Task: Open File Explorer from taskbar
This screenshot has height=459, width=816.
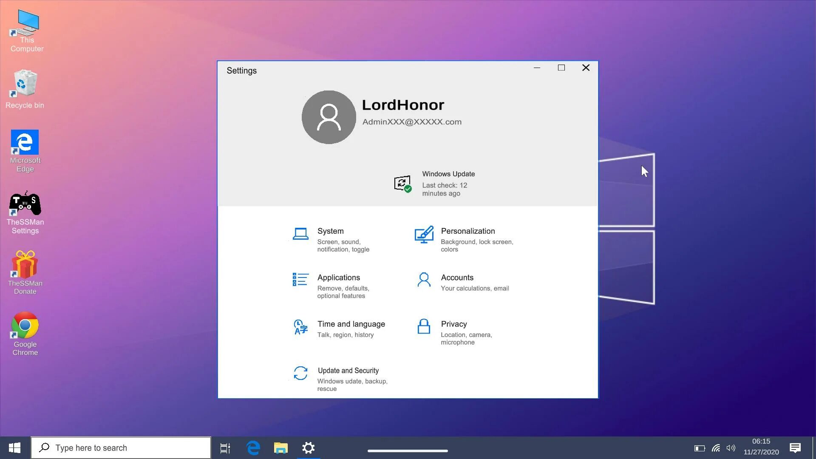Action: click(280, 448)
